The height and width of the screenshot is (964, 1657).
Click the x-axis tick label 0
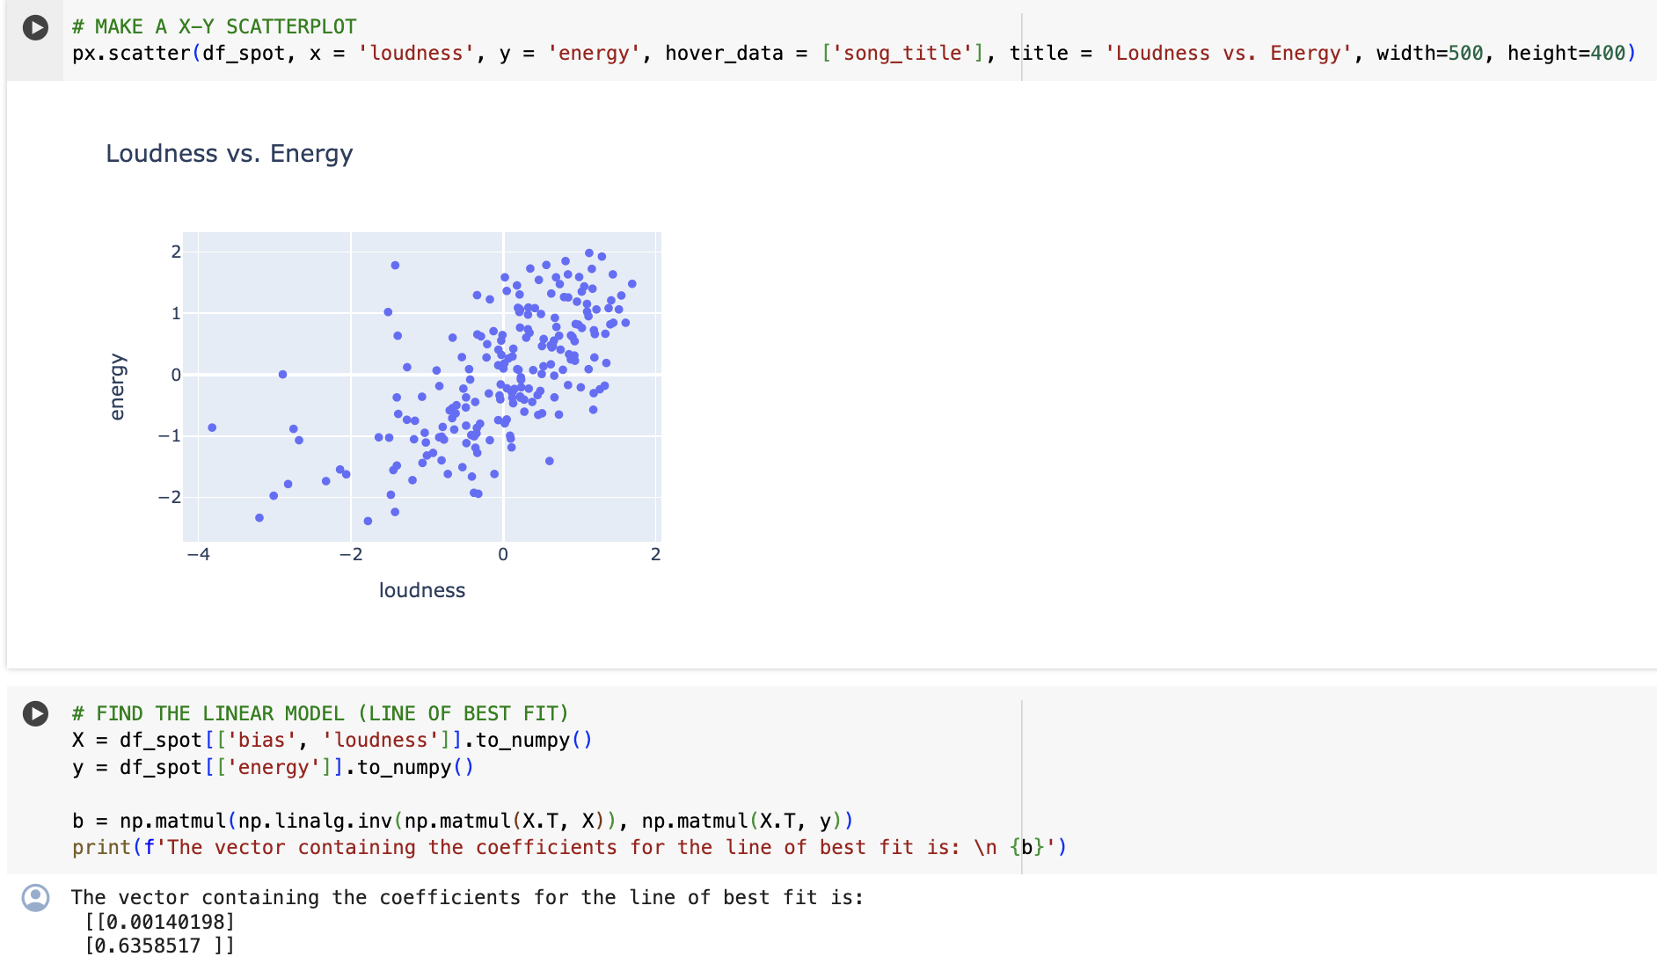[x=503, y=554]
